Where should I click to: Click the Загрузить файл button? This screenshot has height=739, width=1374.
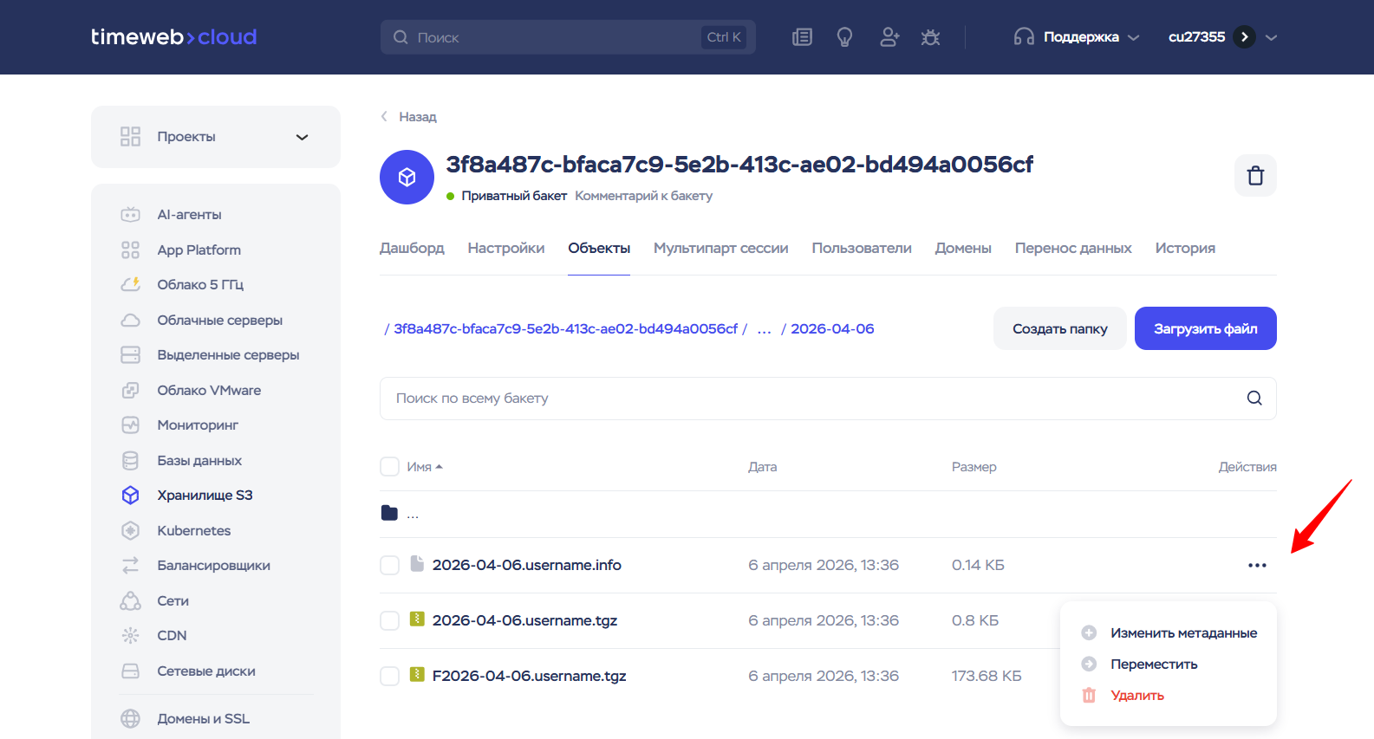point(1206,328)
